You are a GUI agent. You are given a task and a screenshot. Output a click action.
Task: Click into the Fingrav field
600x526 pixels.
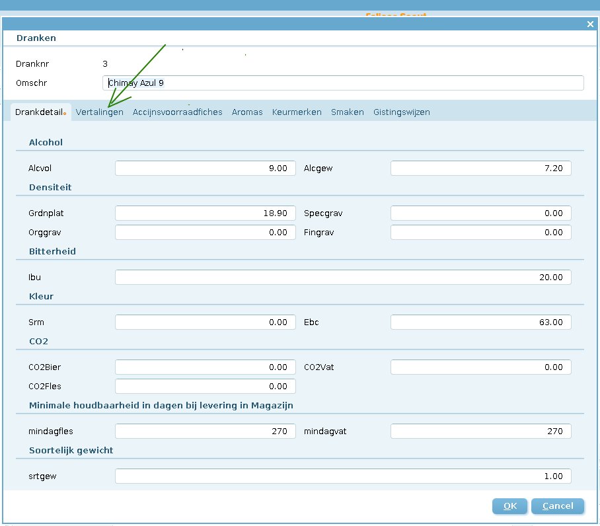coord(481,232)
